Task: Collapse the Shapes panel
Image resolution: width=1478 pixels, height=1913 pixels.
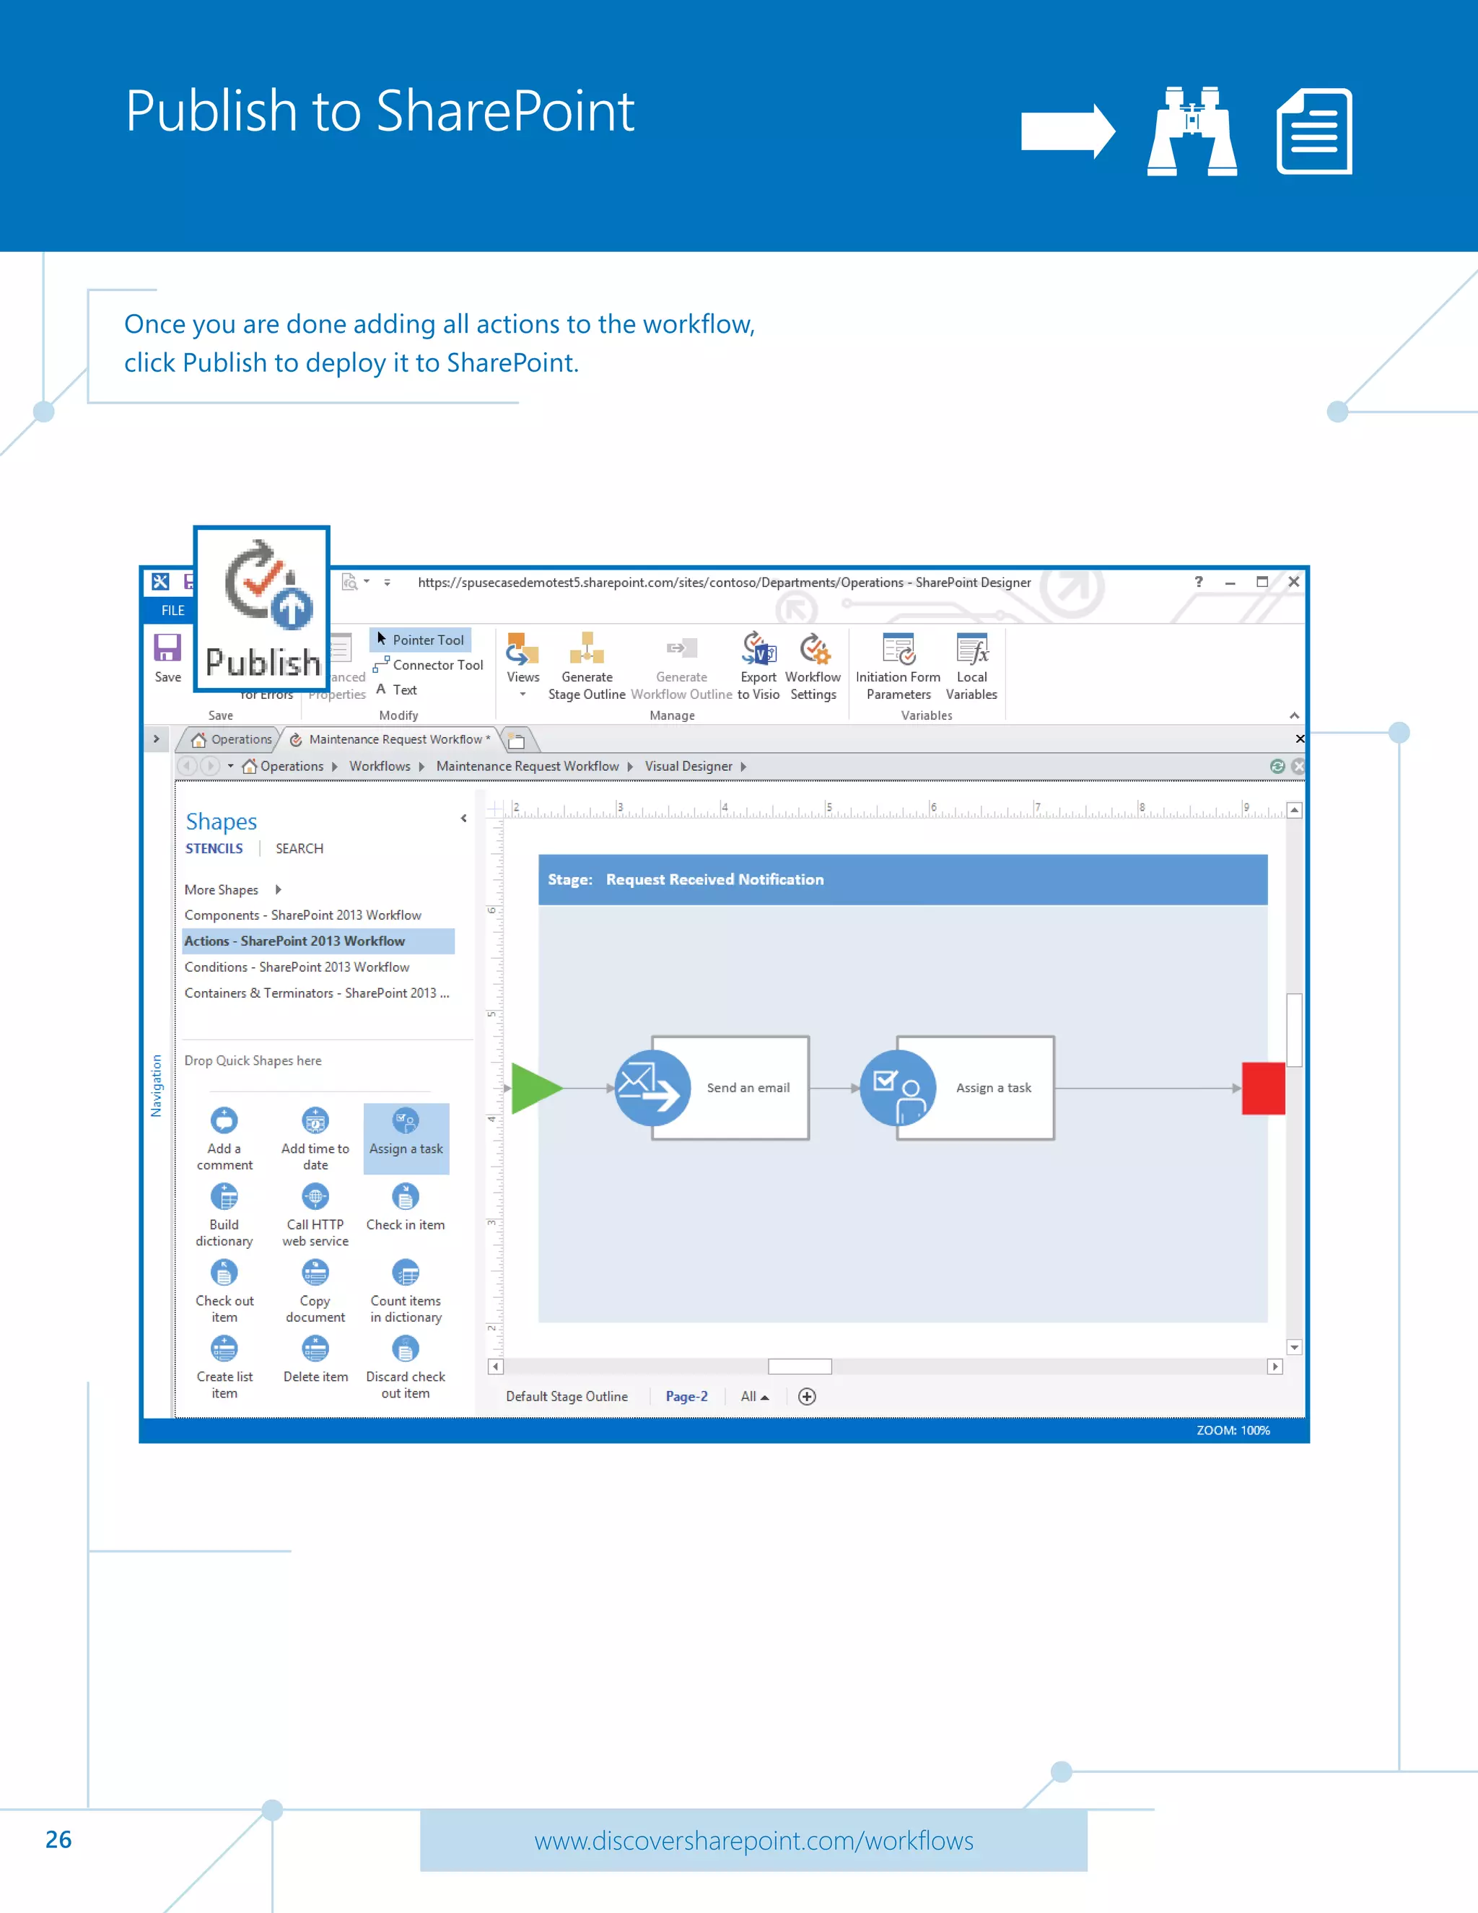Action: tap(463, 819)
